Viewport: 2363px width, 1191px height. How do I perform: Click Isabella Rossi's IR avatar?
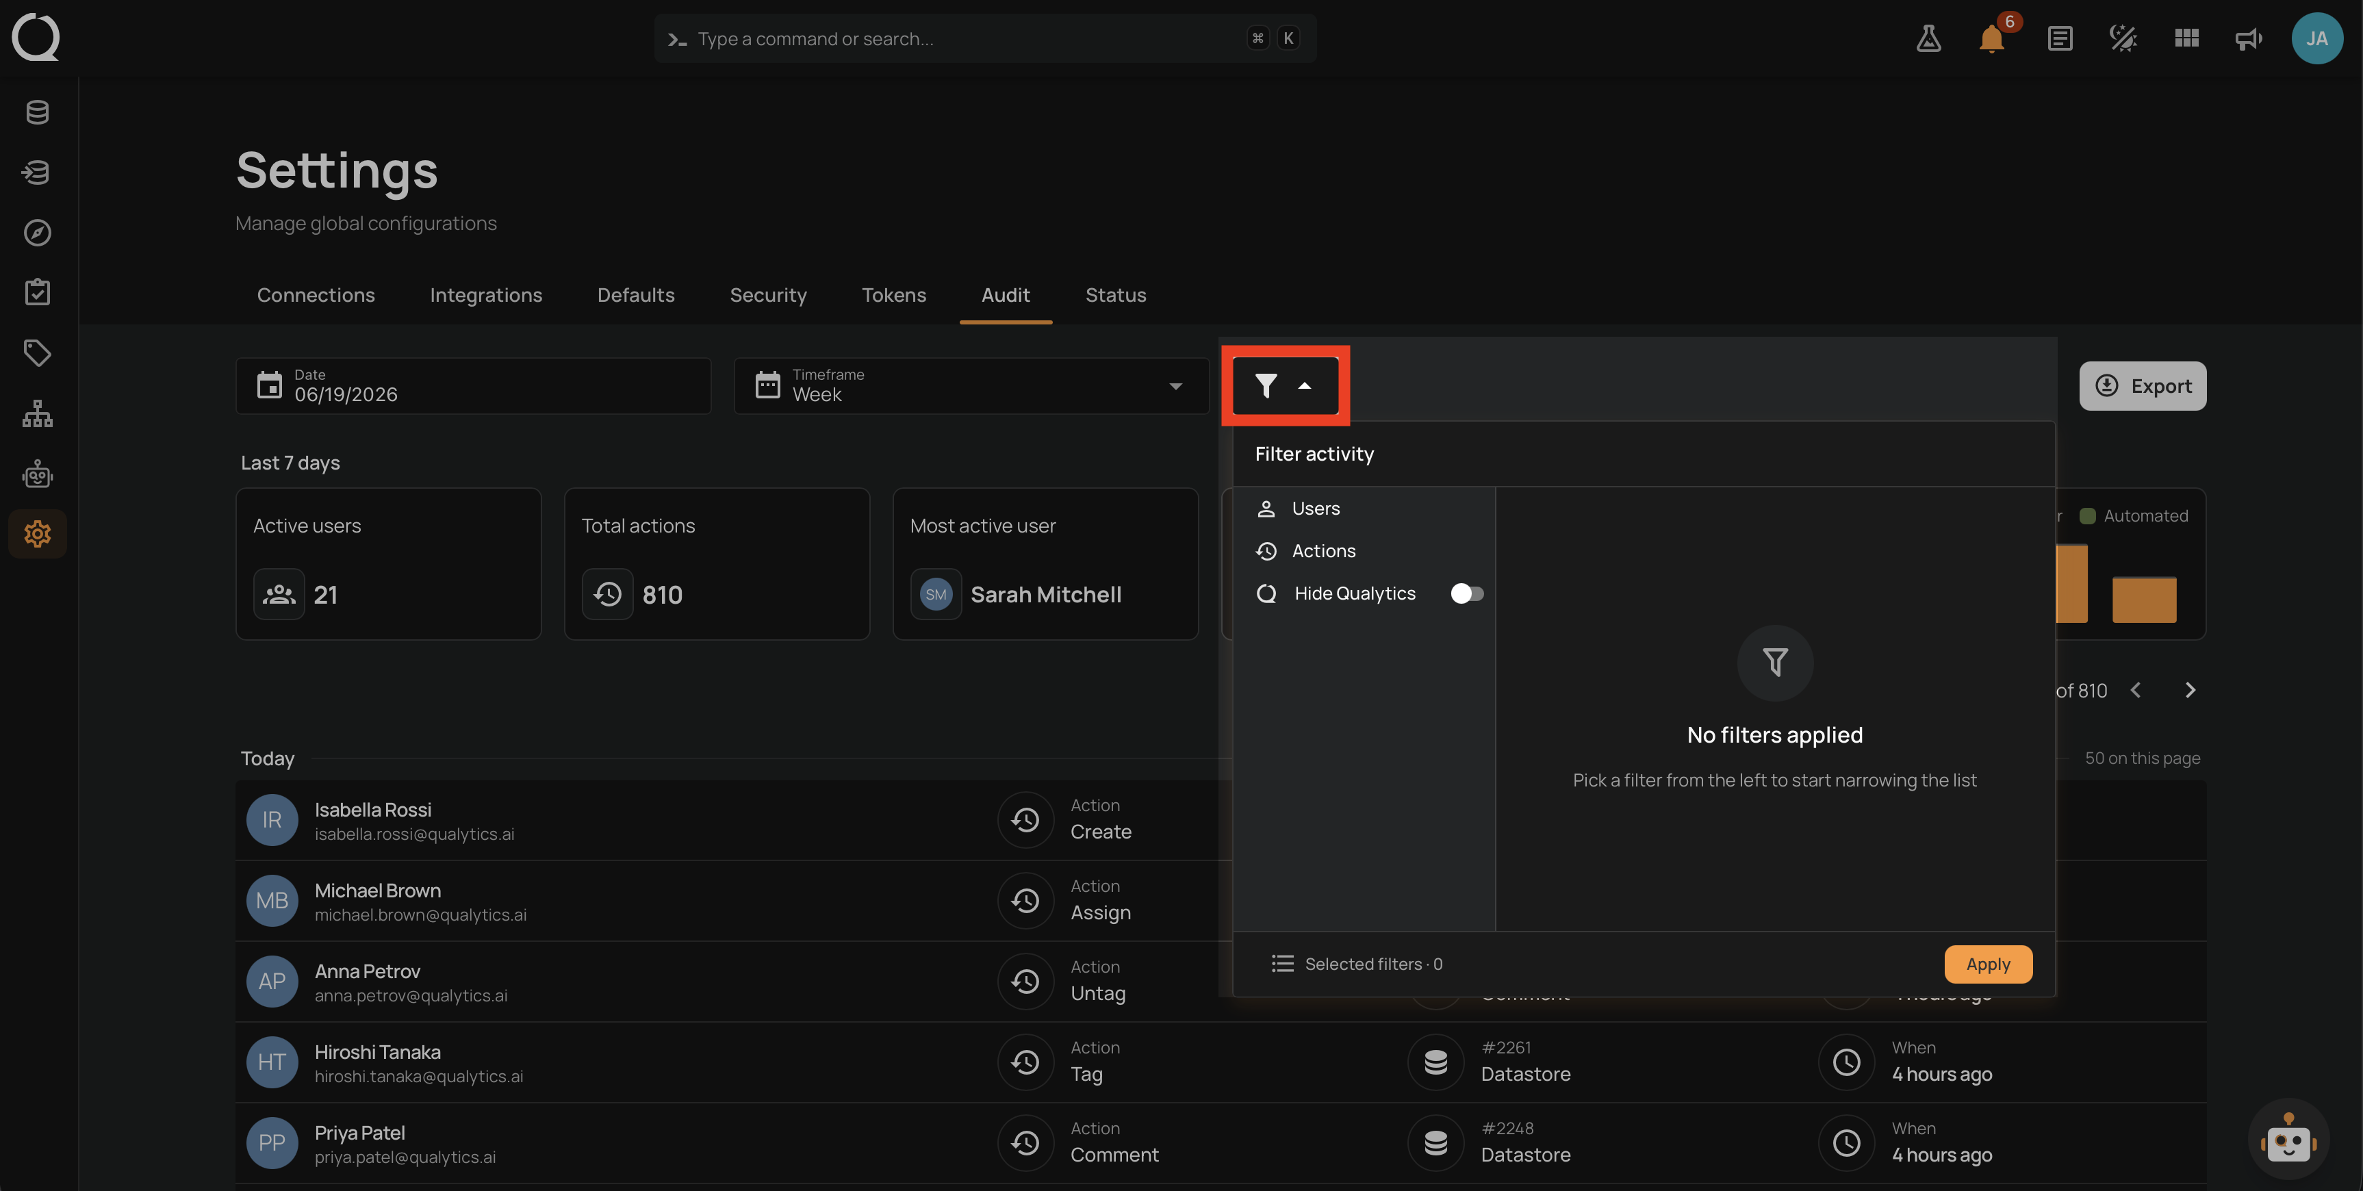(x=272, y=820)
